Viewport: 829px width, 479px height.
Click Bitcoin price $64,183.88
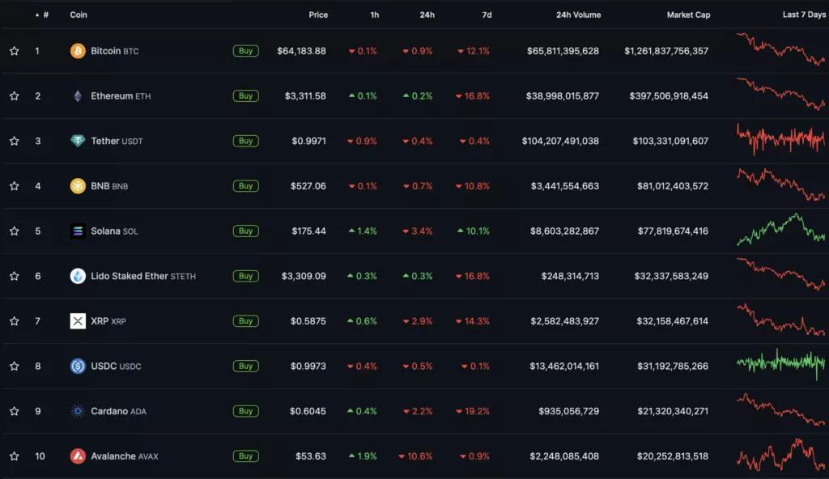click(x=301, y=51)
